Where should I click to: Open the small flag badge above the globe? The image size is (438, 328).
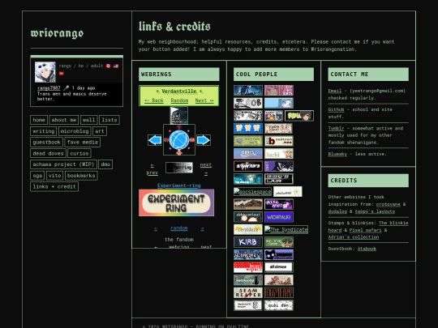click(178, 115)
